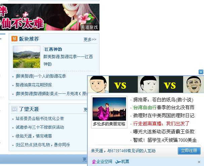Open the 多伦多的美丽定格 photo thumbnail
Viewport: 204px width, 166px height.
pos(109,109)
